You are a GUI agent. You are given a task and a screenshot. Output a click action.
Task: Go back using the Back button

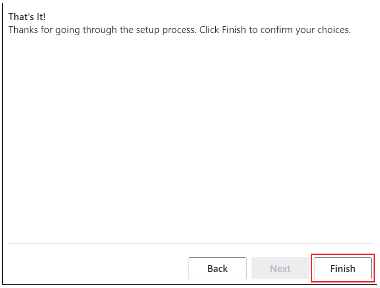coord(217,268)
